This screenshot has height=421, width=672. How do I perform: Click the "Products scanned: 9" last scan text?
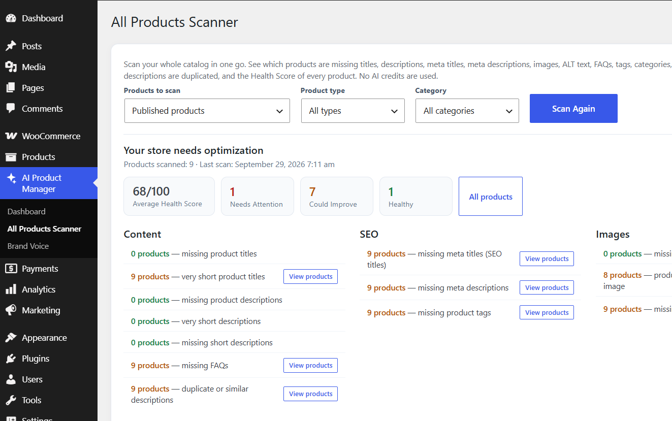point(229,165)
